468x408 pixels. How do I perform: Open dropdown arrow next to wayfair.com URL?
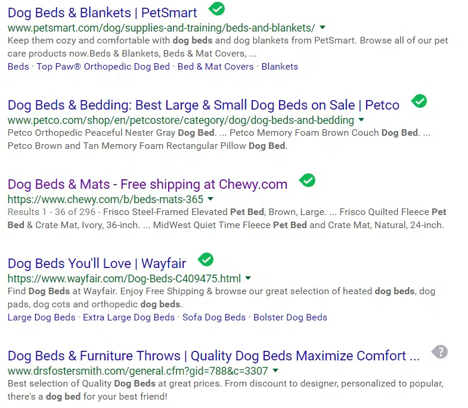click(248, 278)
